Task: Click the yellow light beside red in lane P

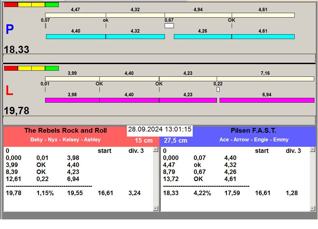Action: coord(25,5)
